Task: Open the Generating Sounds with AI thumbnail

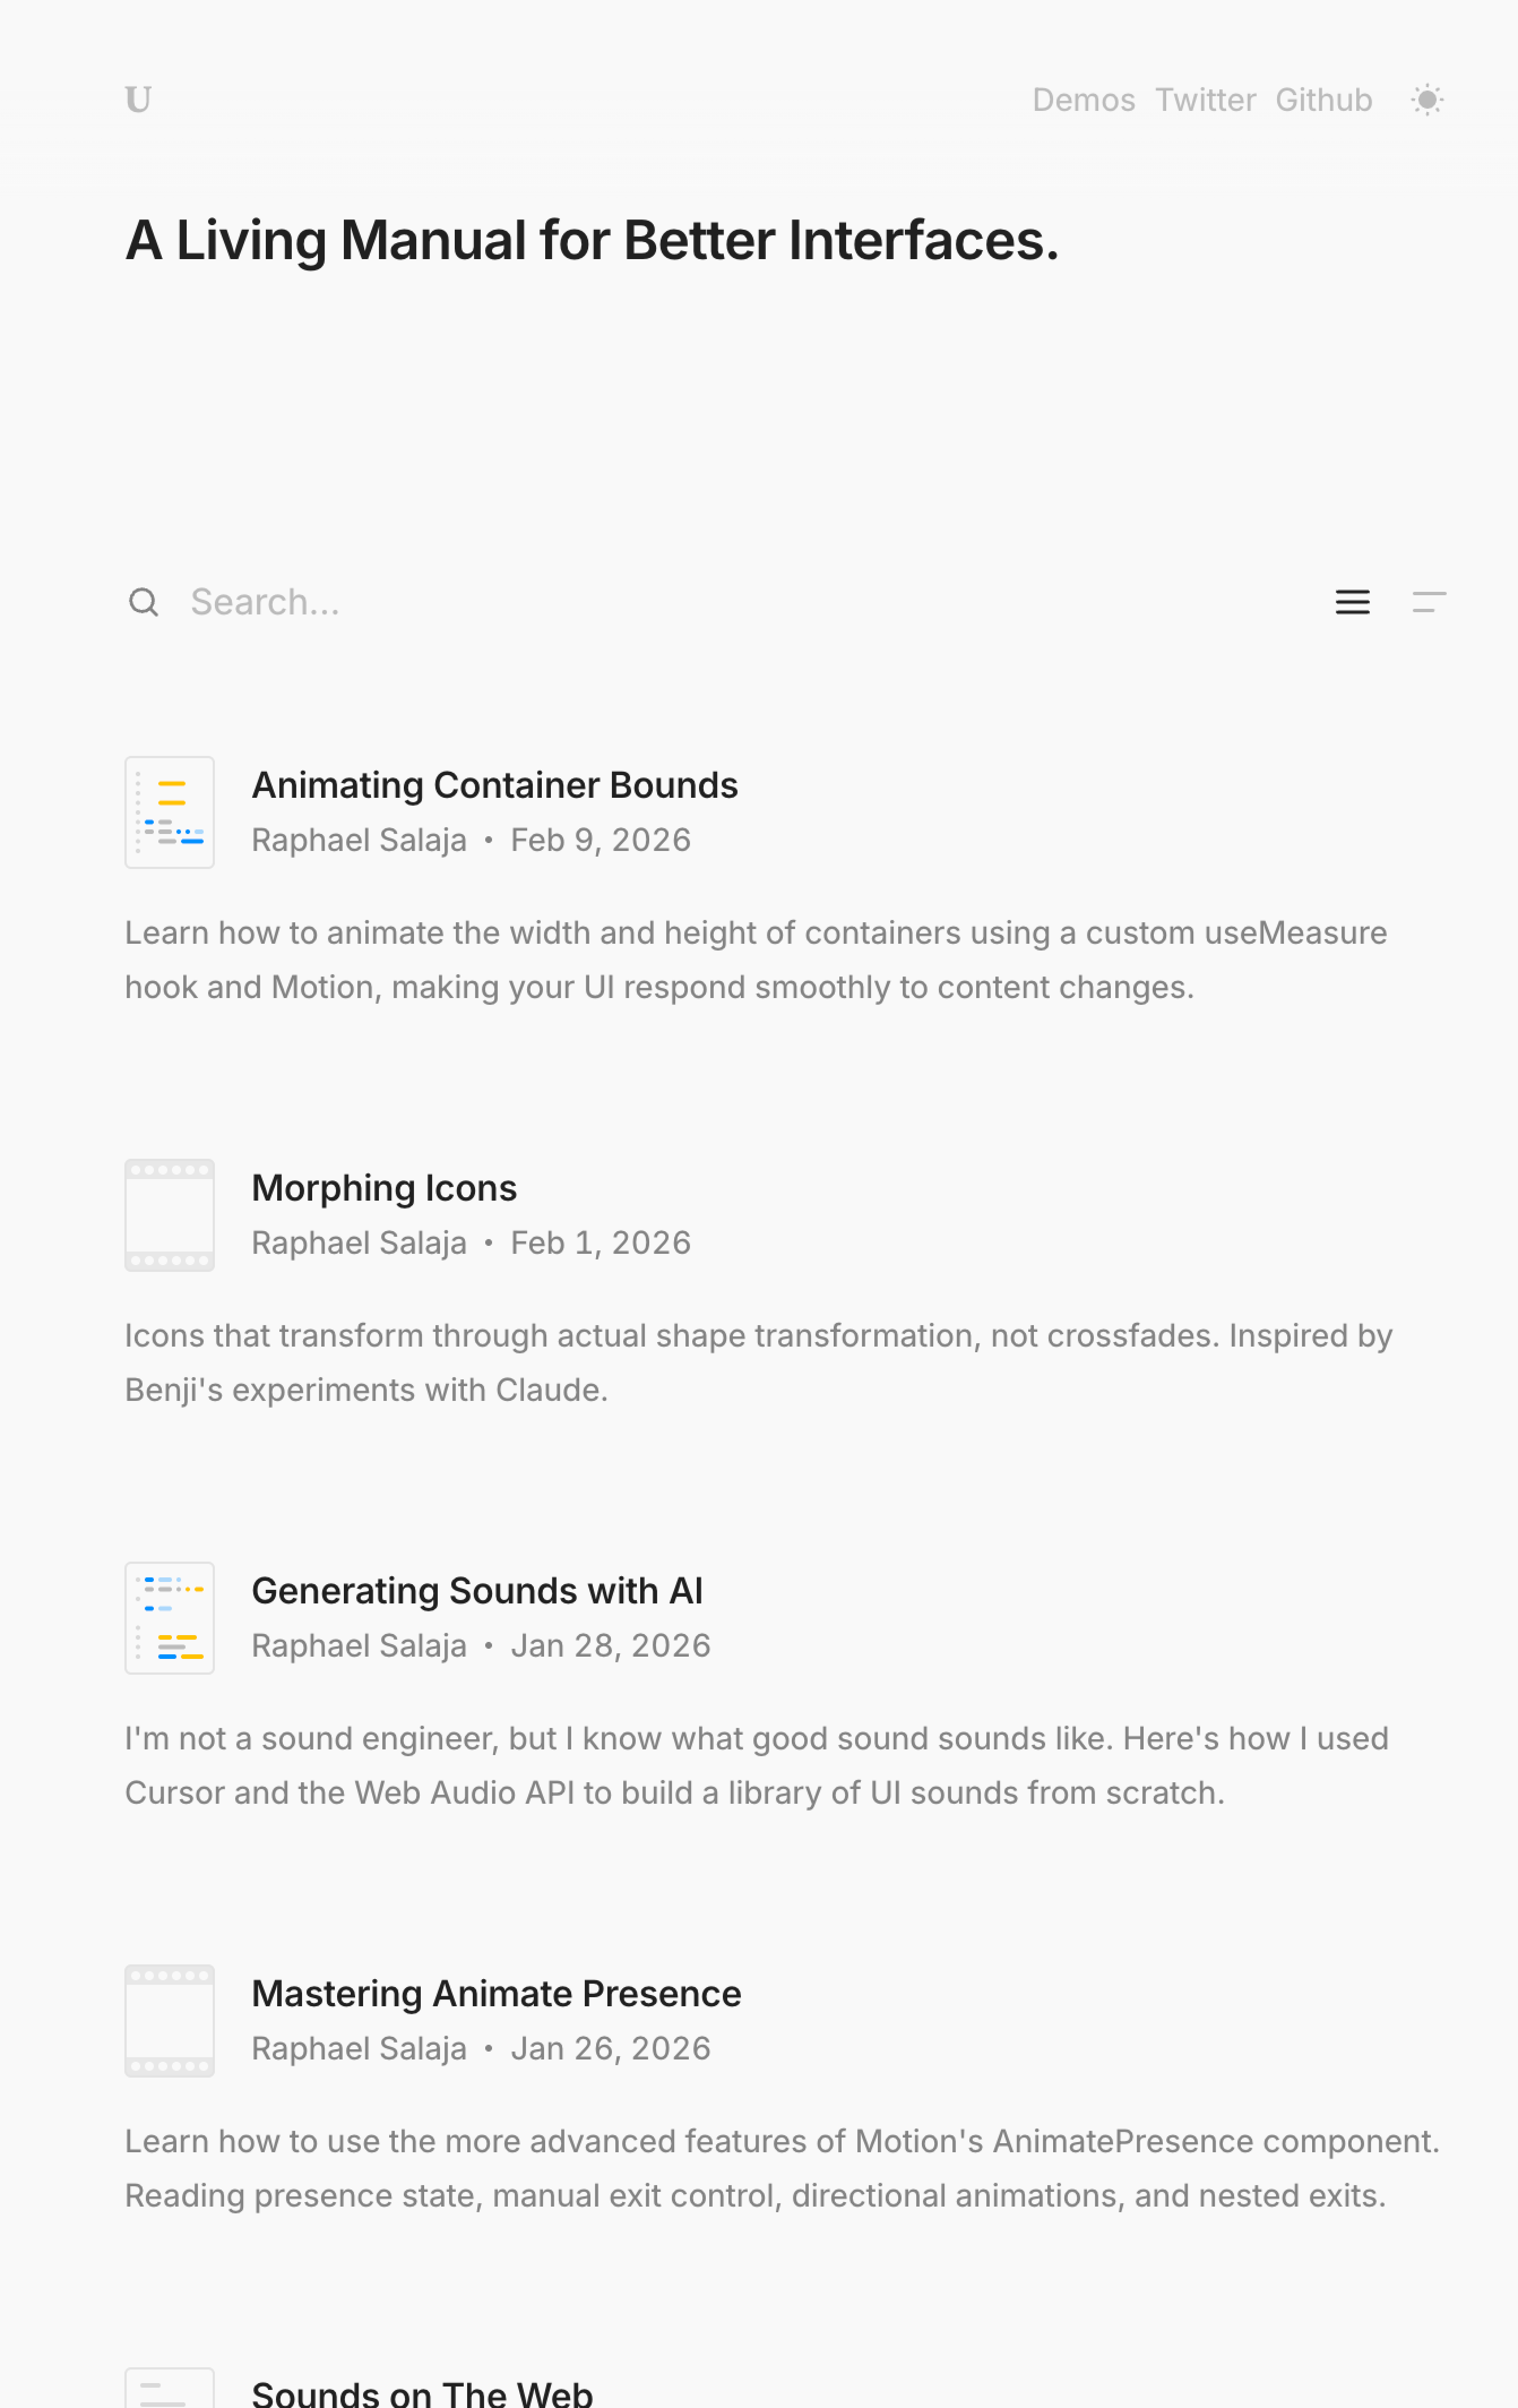Action: (x=170, y=1618)
